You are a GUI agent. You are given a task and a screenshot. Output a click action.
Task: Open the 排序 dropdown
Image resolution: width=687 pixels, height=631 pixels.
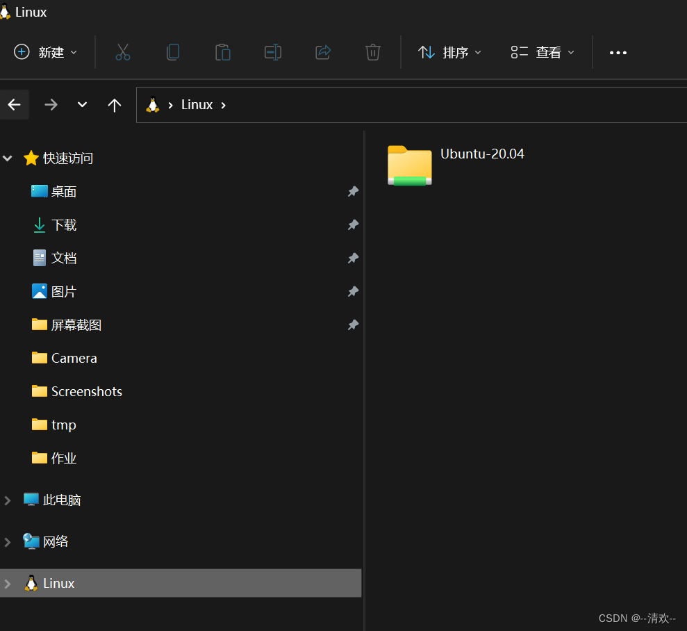(x=449, y=51)
